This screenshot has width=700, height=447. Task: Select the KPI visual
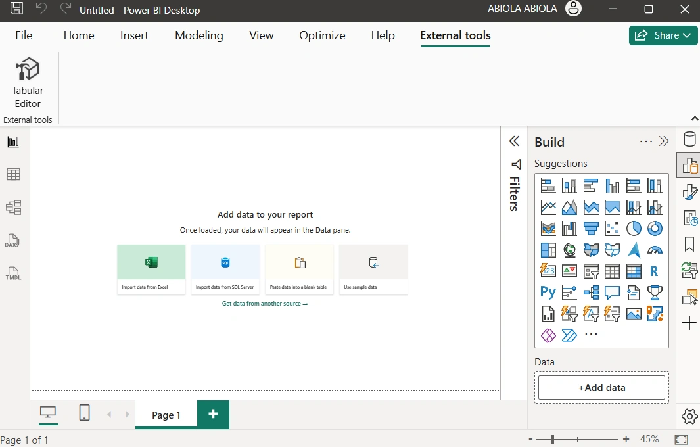(x=569, y=271)
